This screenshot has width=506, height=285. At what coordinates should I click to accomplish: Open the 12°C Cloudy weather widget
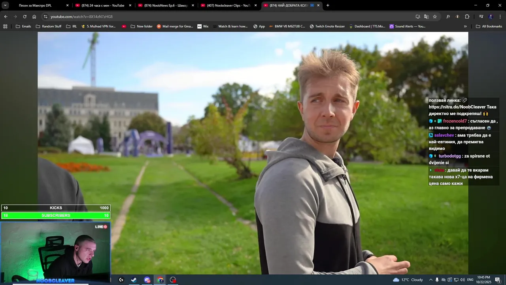click(x=408, y=280)
